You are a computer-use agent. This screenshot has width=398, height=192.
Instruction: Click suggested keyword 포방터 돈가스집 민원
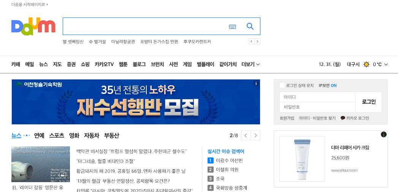[159, 42]
